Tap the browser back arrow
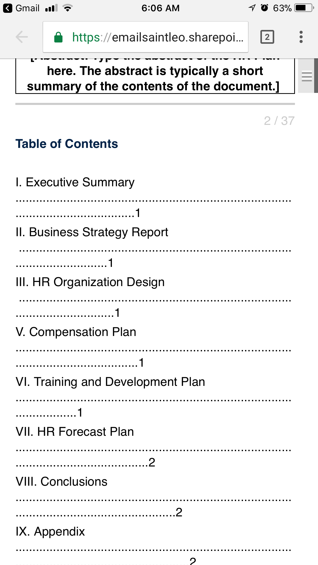This screenshot has height=565, width=318. tap(22, 37)
